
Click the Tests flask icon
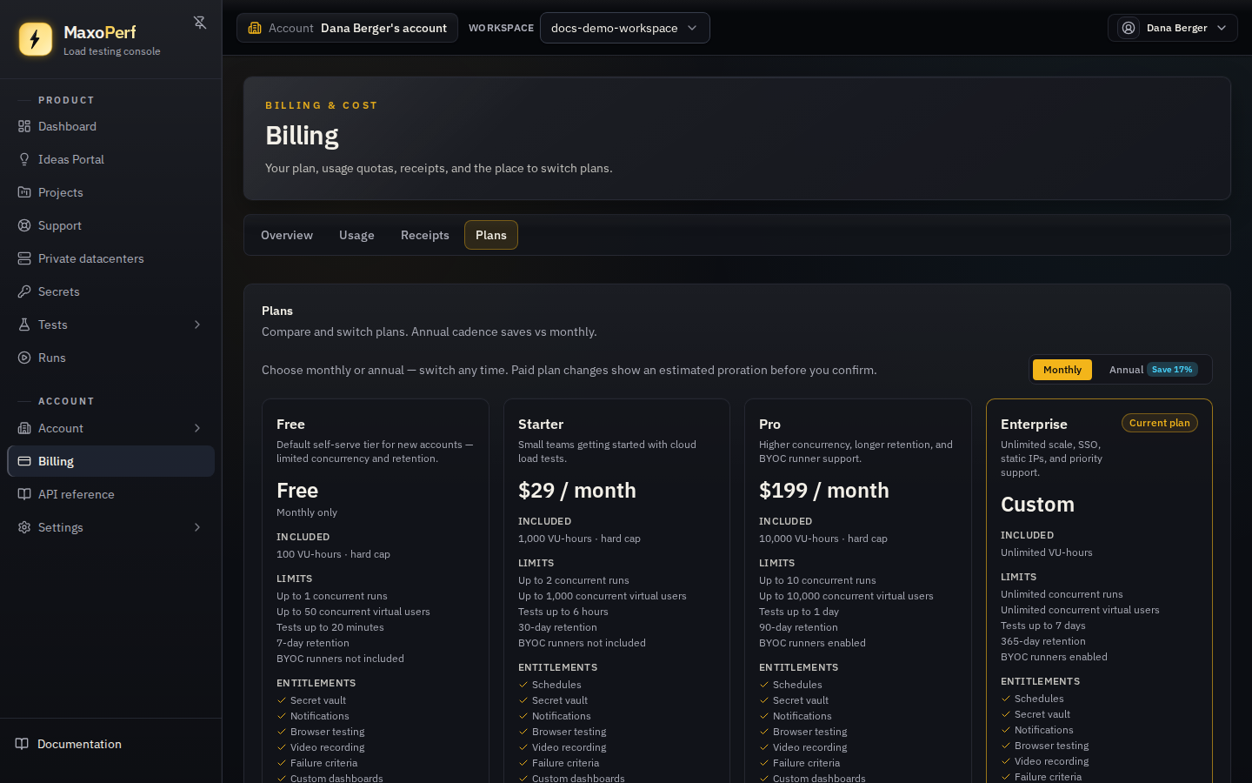[x=24, y=325]
